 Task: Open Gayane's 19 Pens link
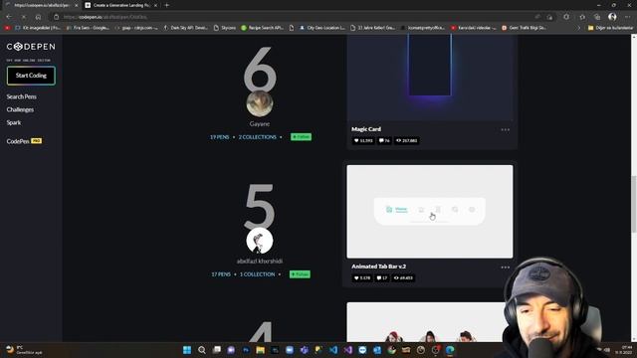(219, 137)
